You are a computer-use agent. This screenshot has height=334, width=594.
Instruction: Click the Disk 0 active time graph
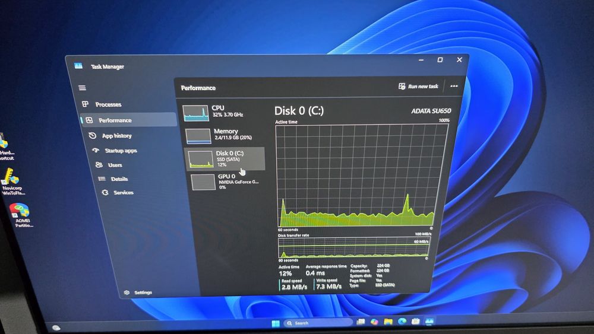[362, 176]
